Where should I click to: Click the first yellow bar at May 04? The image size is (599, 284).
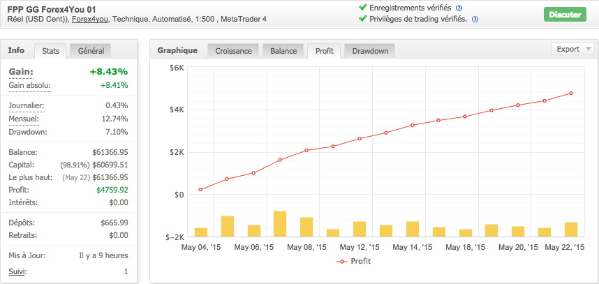(x=201, y=232)
